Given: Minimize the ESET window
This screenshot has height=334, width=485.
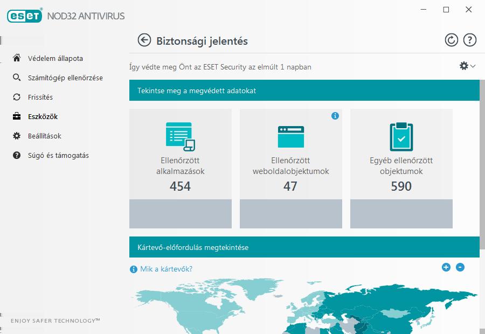Looking at the screenshot, I should 424,10.
